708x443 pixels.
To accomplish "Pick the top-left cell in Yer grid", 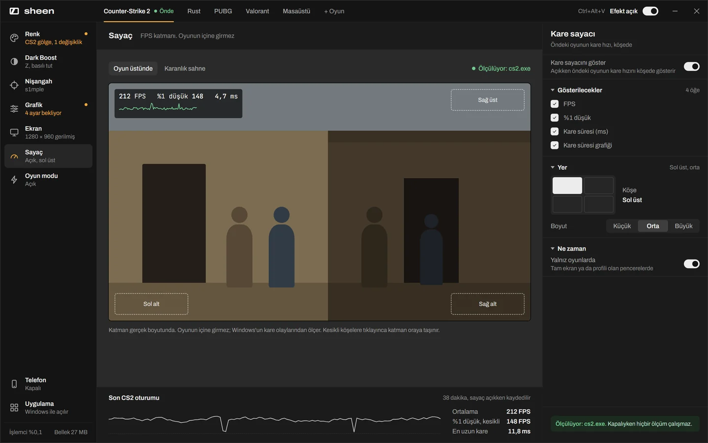I will pos(567,186).
